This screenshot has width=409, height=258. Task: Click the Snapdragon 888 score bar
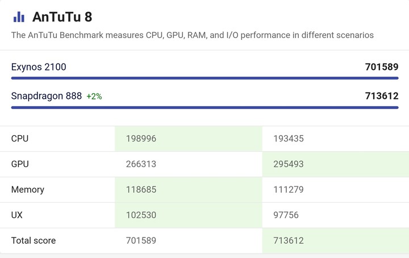coord(204,107)
